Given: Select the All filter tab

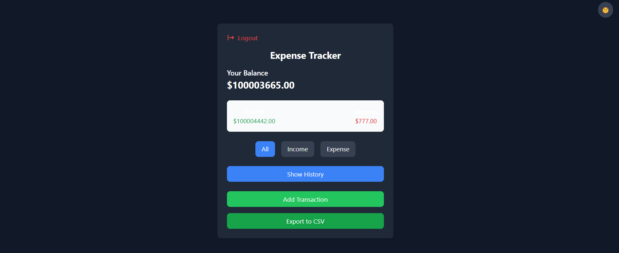Looking at the screenshot, I should coord(265,149).
